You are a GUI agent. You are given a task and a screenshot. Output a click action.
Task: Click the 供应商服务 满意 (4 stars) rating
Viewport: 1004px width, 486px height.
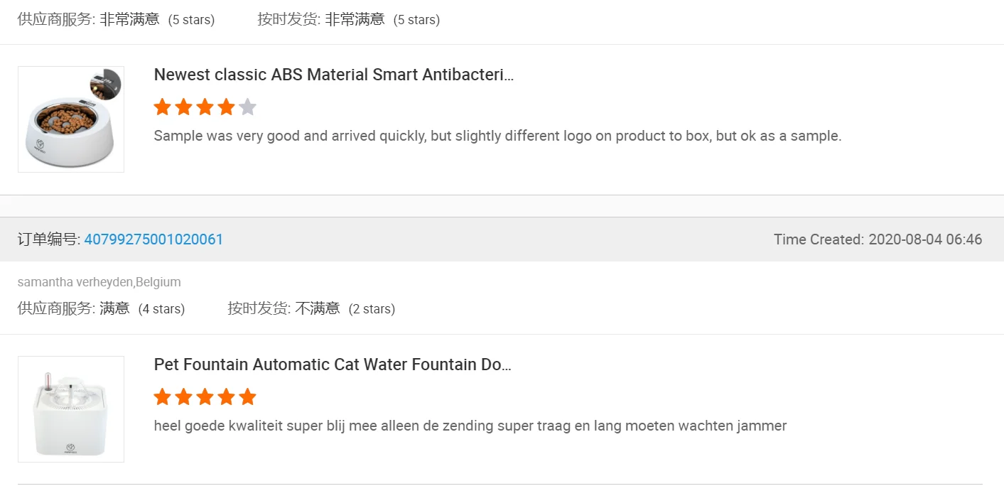[101, 308]
